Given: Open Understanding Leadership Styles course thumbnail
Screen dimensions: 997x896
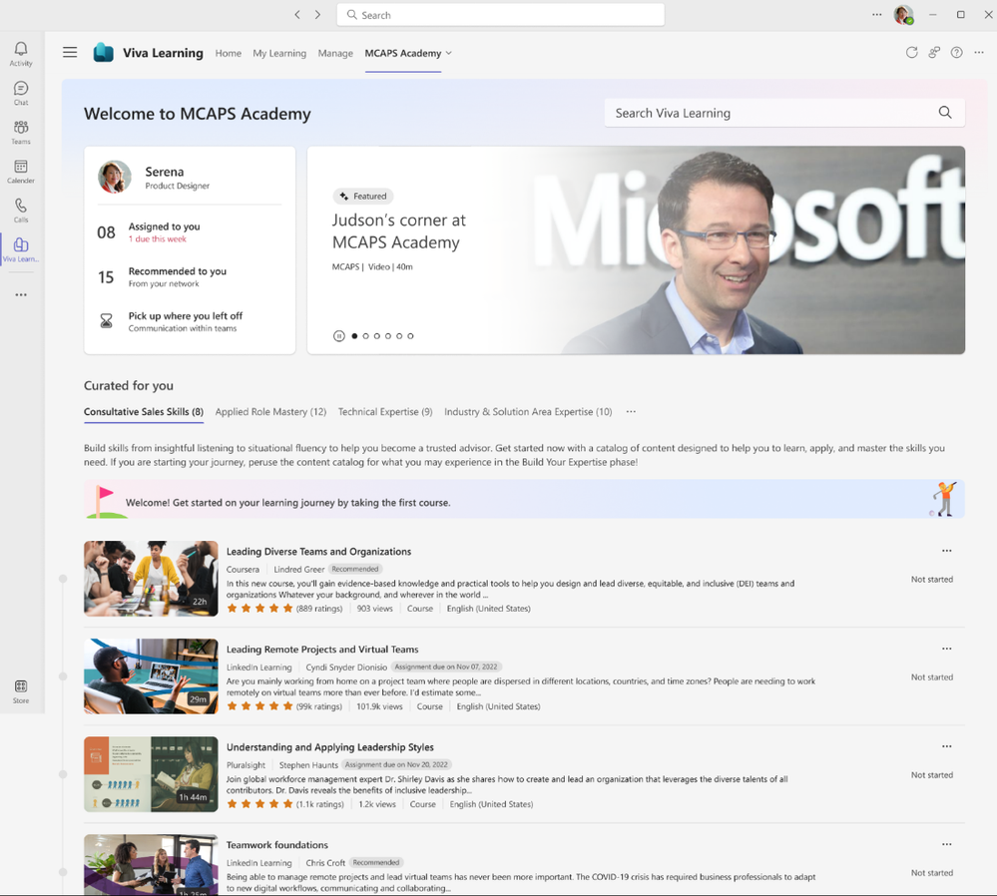Looking at the screenshot, I should [151, 774].
